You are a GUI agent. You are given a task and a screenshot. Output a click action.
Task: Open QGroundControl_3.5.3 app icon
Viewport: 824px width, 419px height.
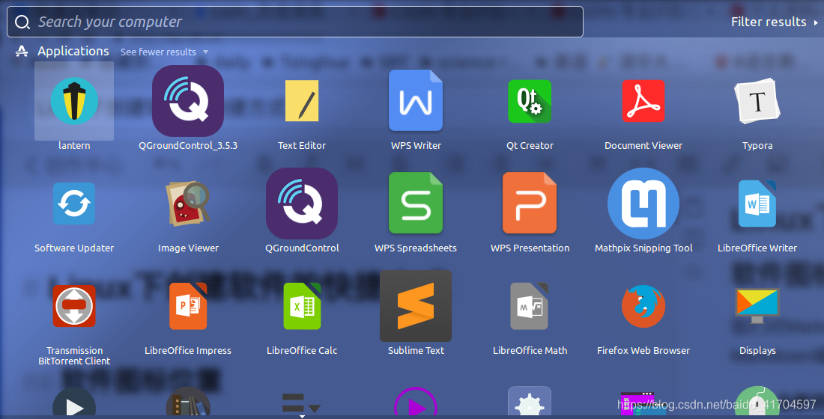coord(187,101)
